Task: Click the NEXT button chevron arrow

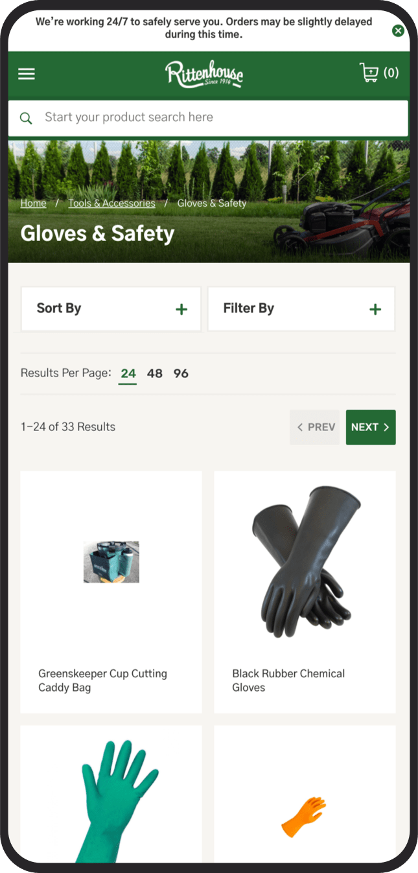Action: [386, 427]
